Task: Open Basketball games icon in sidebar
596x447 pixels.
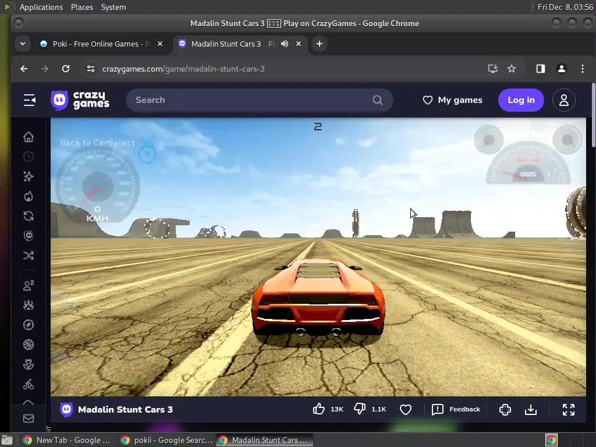Action: tap(29, 345)
